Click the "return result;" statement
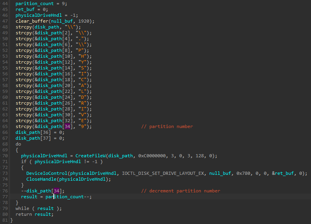Viewport: 311px width, 224px height. [34, 214]
